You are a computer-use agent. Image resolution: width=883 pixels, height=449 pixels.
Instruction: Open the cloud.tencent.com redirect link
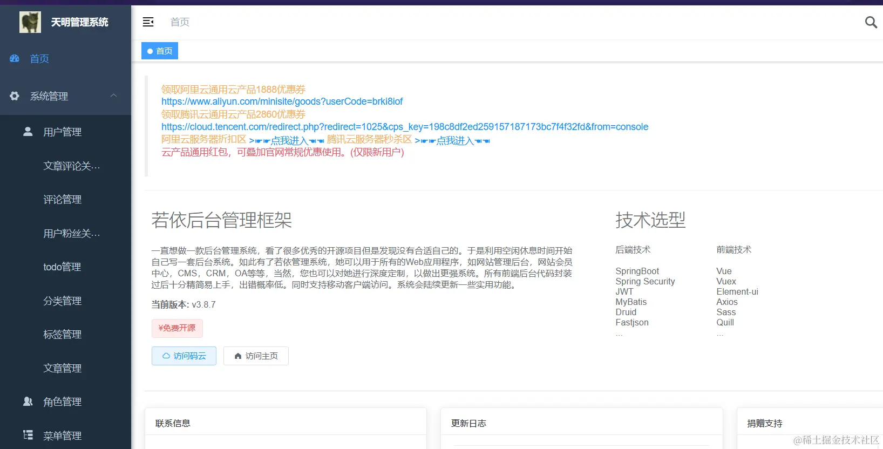[x=405, y=127]
